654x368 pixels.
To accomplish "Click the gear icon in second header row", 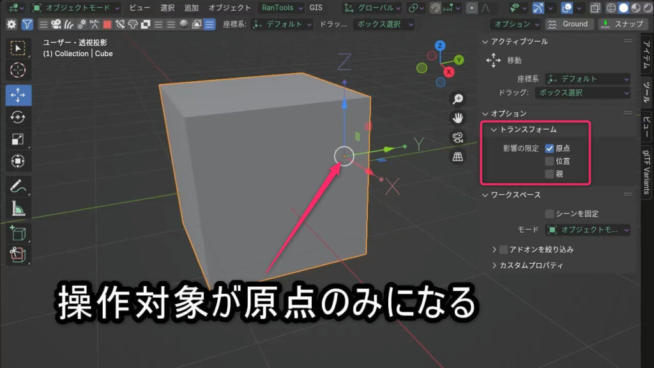I will coord(11,24).
